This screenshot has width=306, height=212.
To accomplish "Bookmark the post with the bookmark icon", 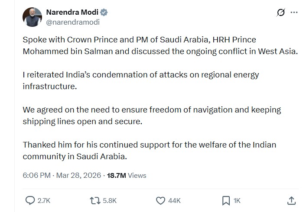I will point(226,200).
